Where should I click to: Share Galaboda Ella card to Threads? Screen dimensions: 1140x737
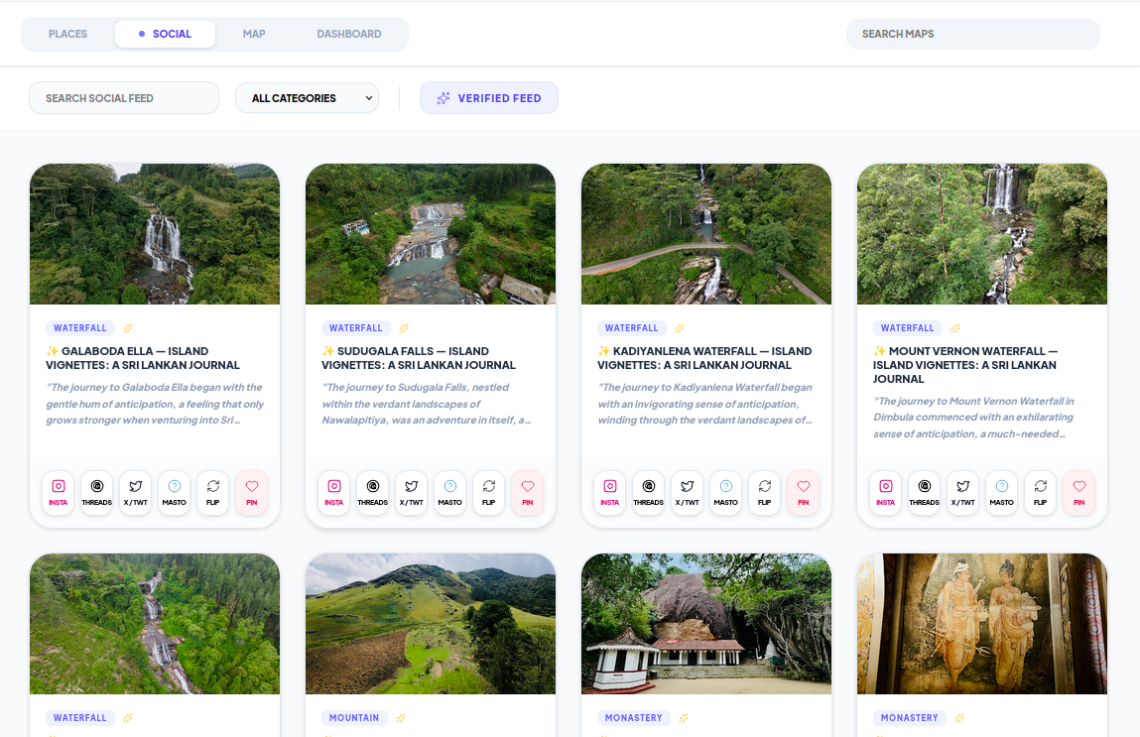pos(96,493)
